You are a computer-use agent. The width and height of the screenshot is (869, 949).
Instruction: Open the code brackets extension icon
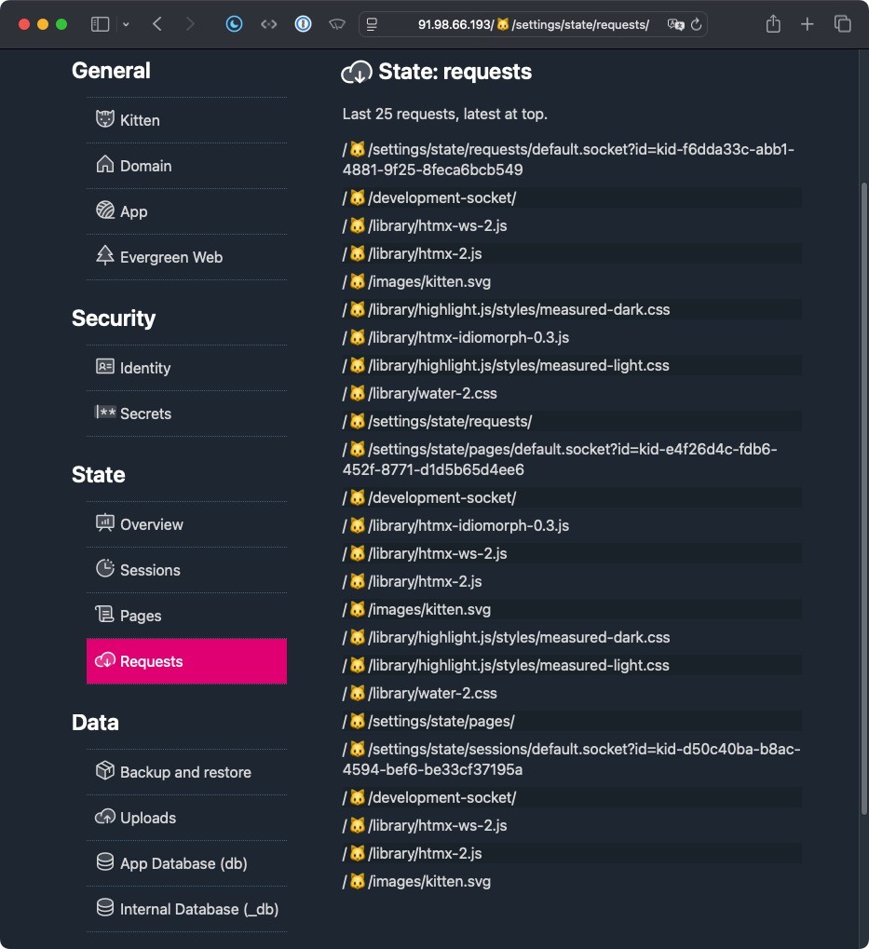point(268,24)
